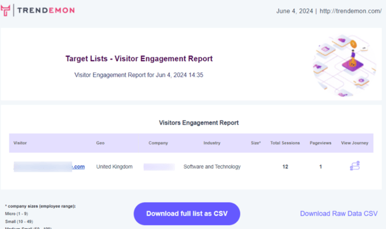Click the Industry column header
The width and height of the screenshot is (386, 229).
(212, 143)
